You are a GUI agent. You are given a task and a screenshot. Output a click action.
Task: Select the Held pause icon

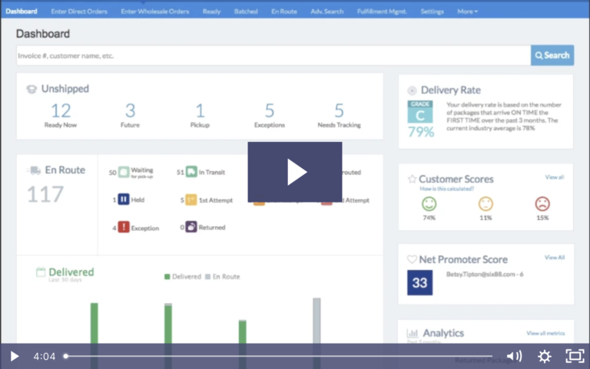click(x=124, y=200)
